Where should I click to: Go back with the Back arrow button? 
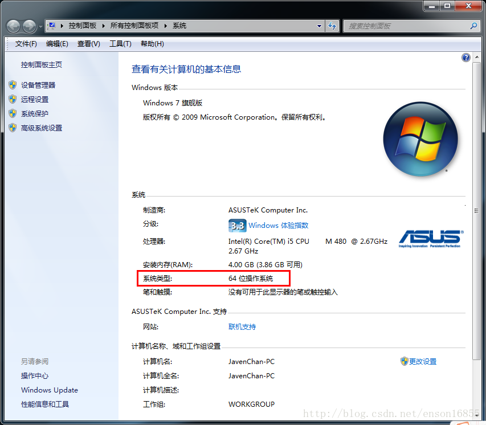(14, 26)
